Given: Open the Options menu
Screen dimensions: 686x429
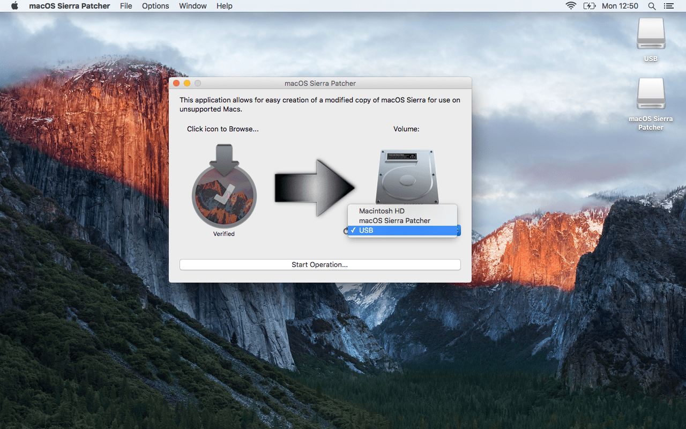Looking at the screenshot, I should (x=155, y=6).
